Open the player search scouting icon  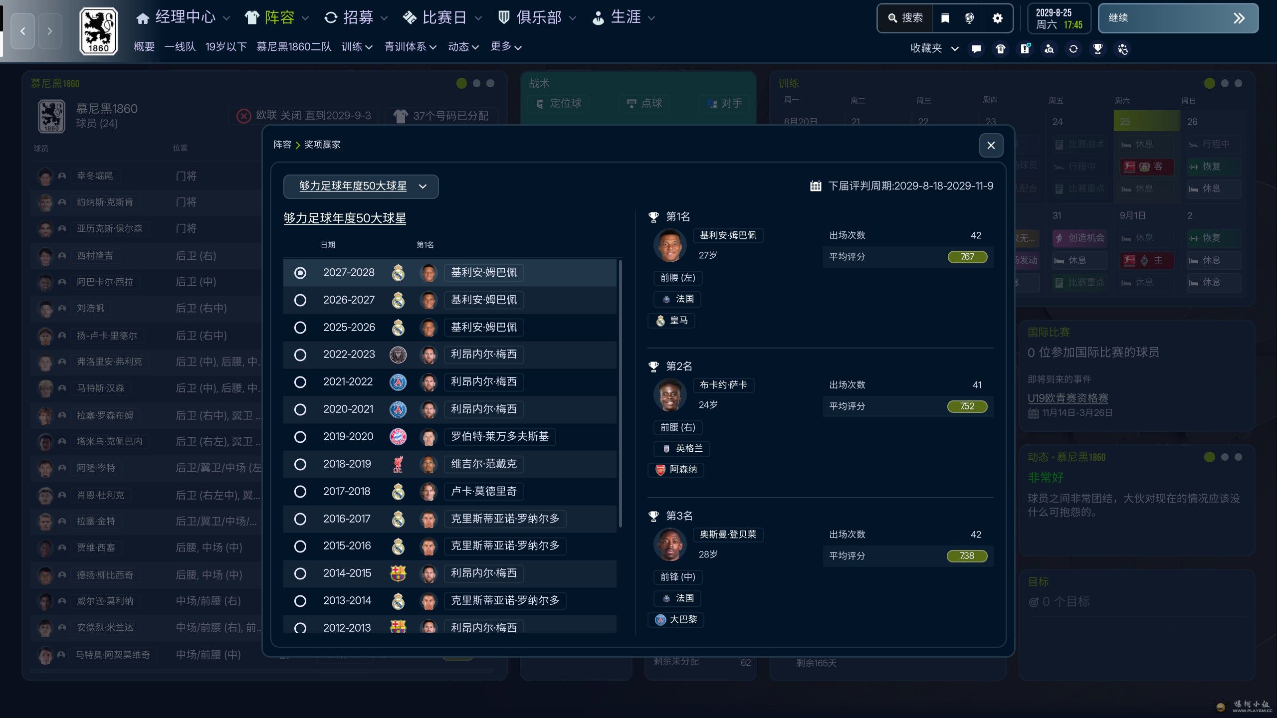tap(1049, 49)
